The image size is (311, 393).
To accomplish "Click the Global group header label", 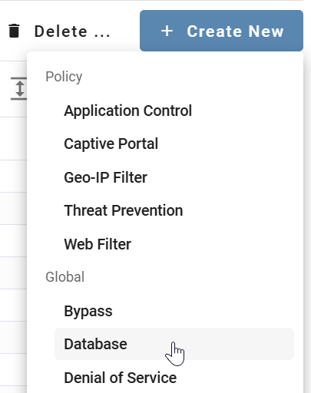I will tap(65, 277).
